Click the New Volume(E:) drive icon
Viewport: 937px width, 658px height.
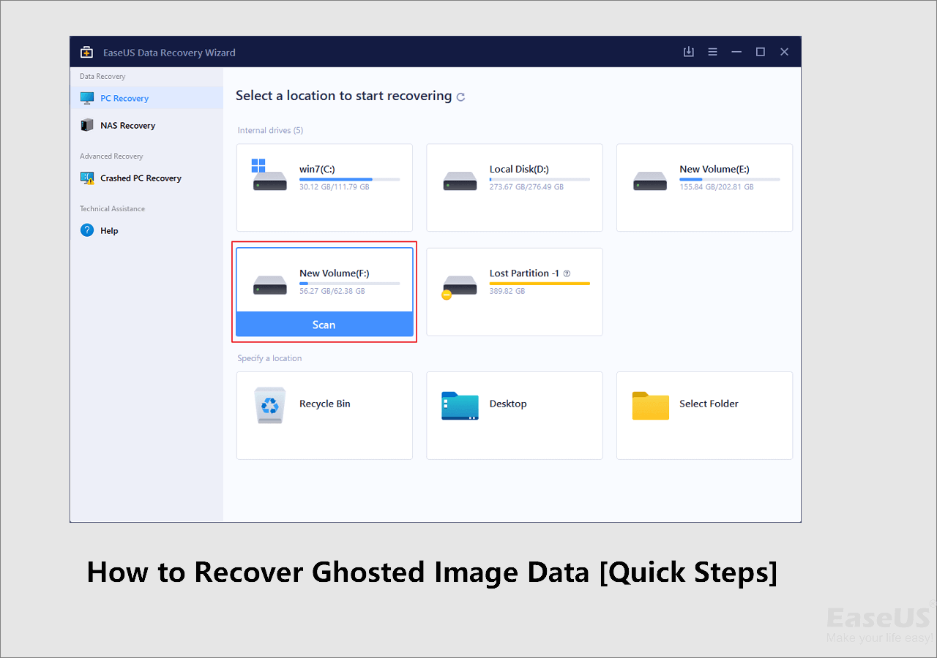click(650, 181)
